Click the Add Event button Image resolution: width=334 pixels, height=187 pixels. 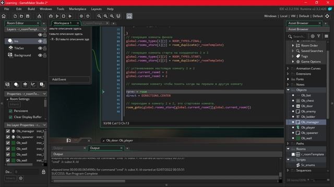(69, 79)
